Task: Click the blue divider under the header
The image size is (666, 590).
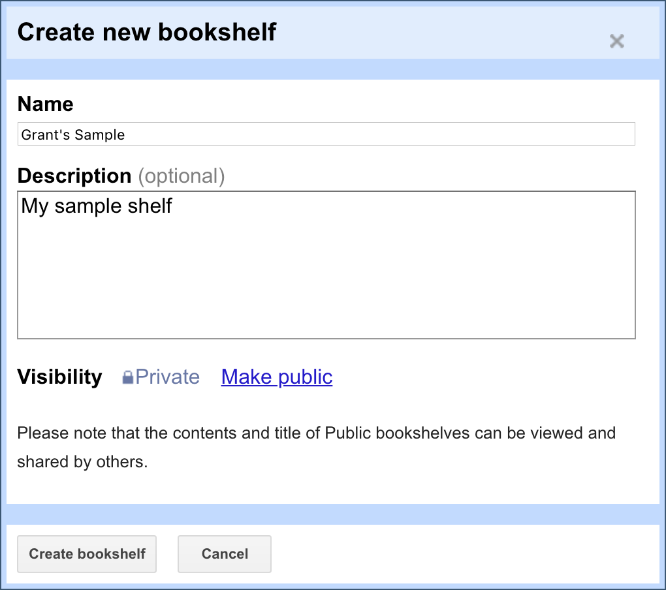Action: click(x=333, y=69)
